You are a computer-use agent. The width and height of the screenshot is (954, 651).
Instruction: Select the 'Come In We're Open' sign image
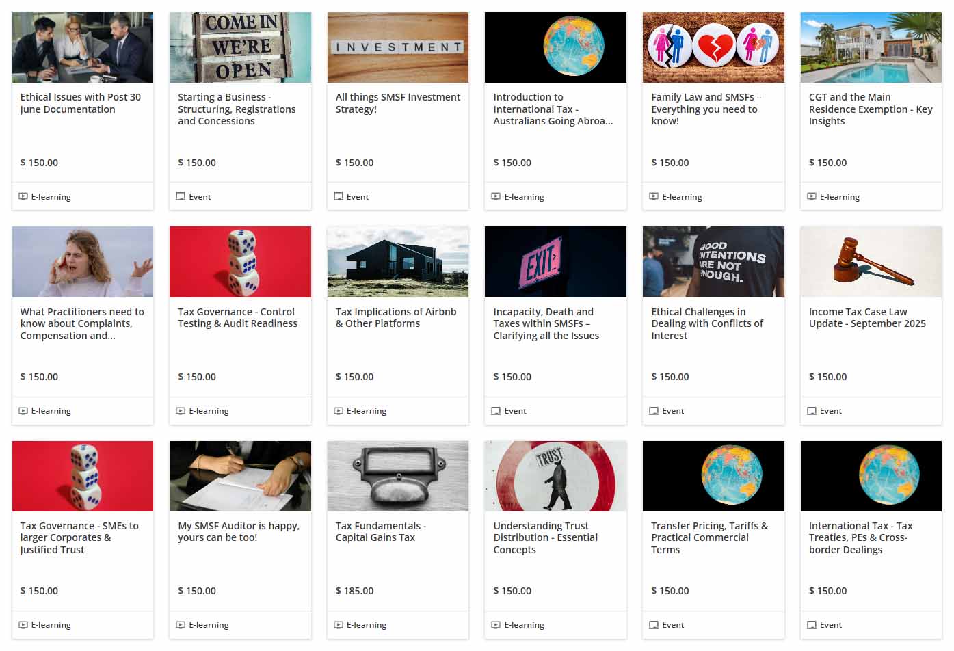tap(240, 47)
